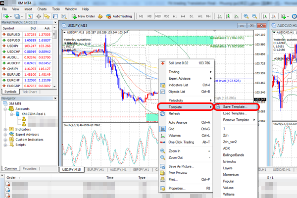Switch chart to M15 timeframe
Screen dimensions: 297x198
pyautogui.click(x=158, y=16)
